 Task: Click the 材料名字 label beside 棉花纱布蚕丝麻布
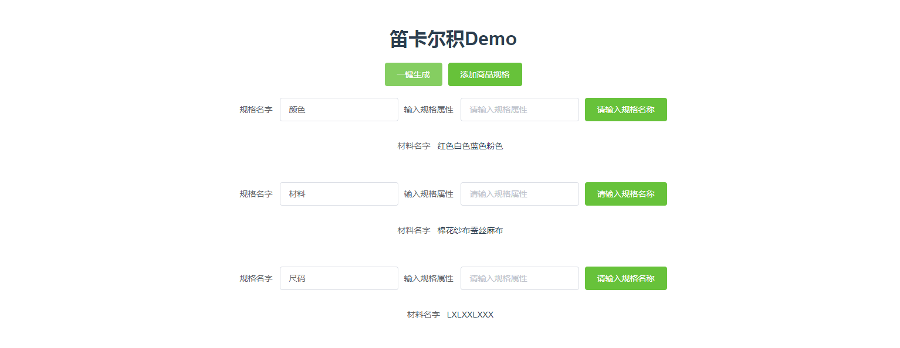coord(414,230)
